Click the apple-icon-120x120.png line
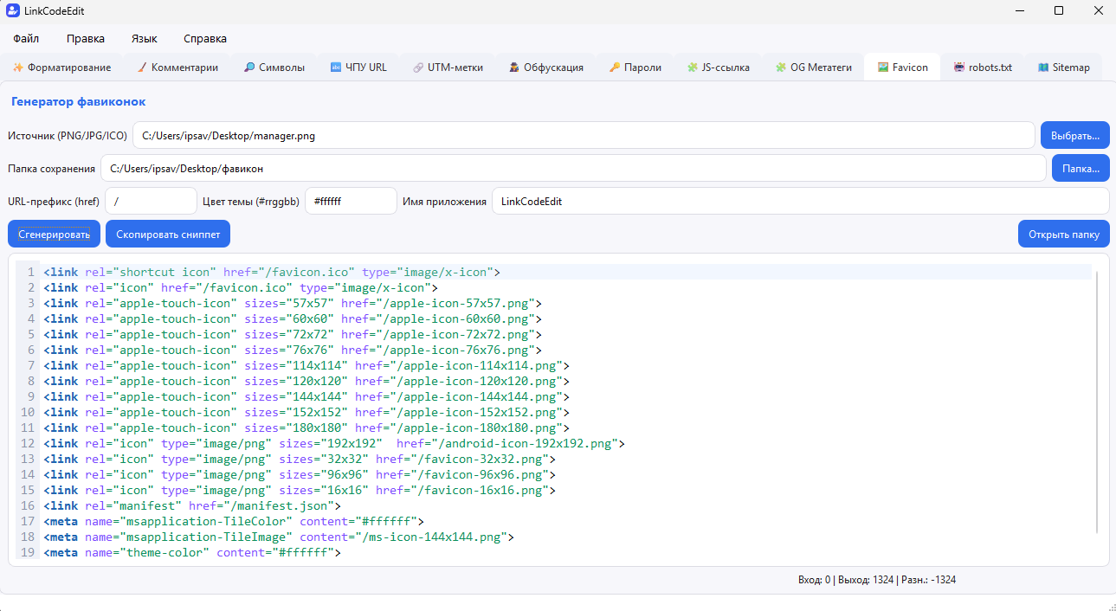Screen dimensions: 1116x611 (306, 381)
